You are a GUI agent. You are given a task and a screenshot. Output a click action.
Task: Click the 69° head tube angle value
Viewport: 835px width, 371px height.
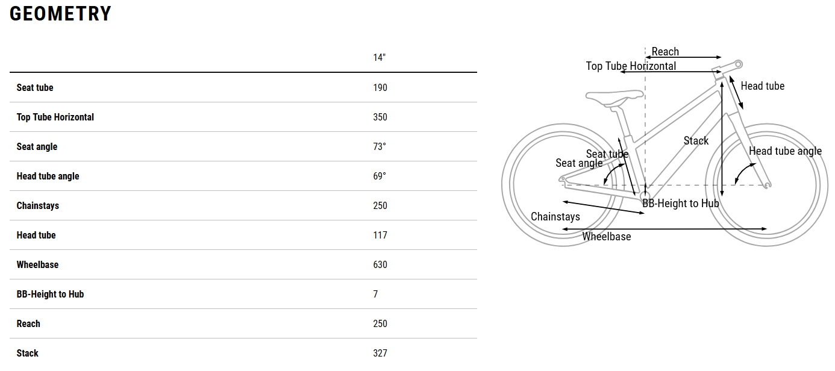click(x=379, y=176)
